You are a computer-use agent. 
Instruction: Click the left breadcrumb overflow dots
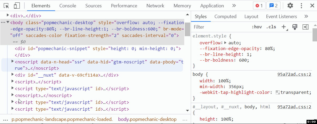click(x=5, y=120)
